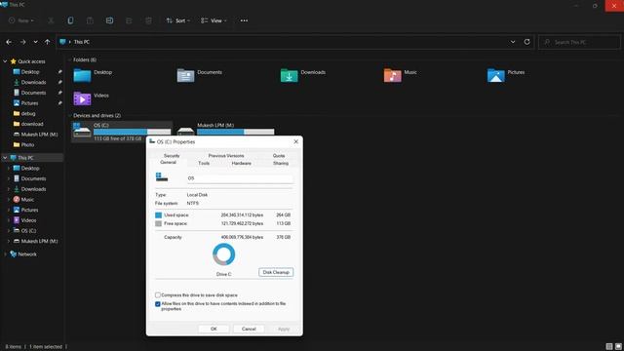Click the This PC address bar path
The image size is (624, 351).
click(x=82, y=42)
